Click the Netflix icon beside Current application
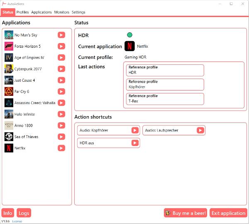The width and height of the screenshot is (249, 224). pyautogui.click(x=129, y=46)
